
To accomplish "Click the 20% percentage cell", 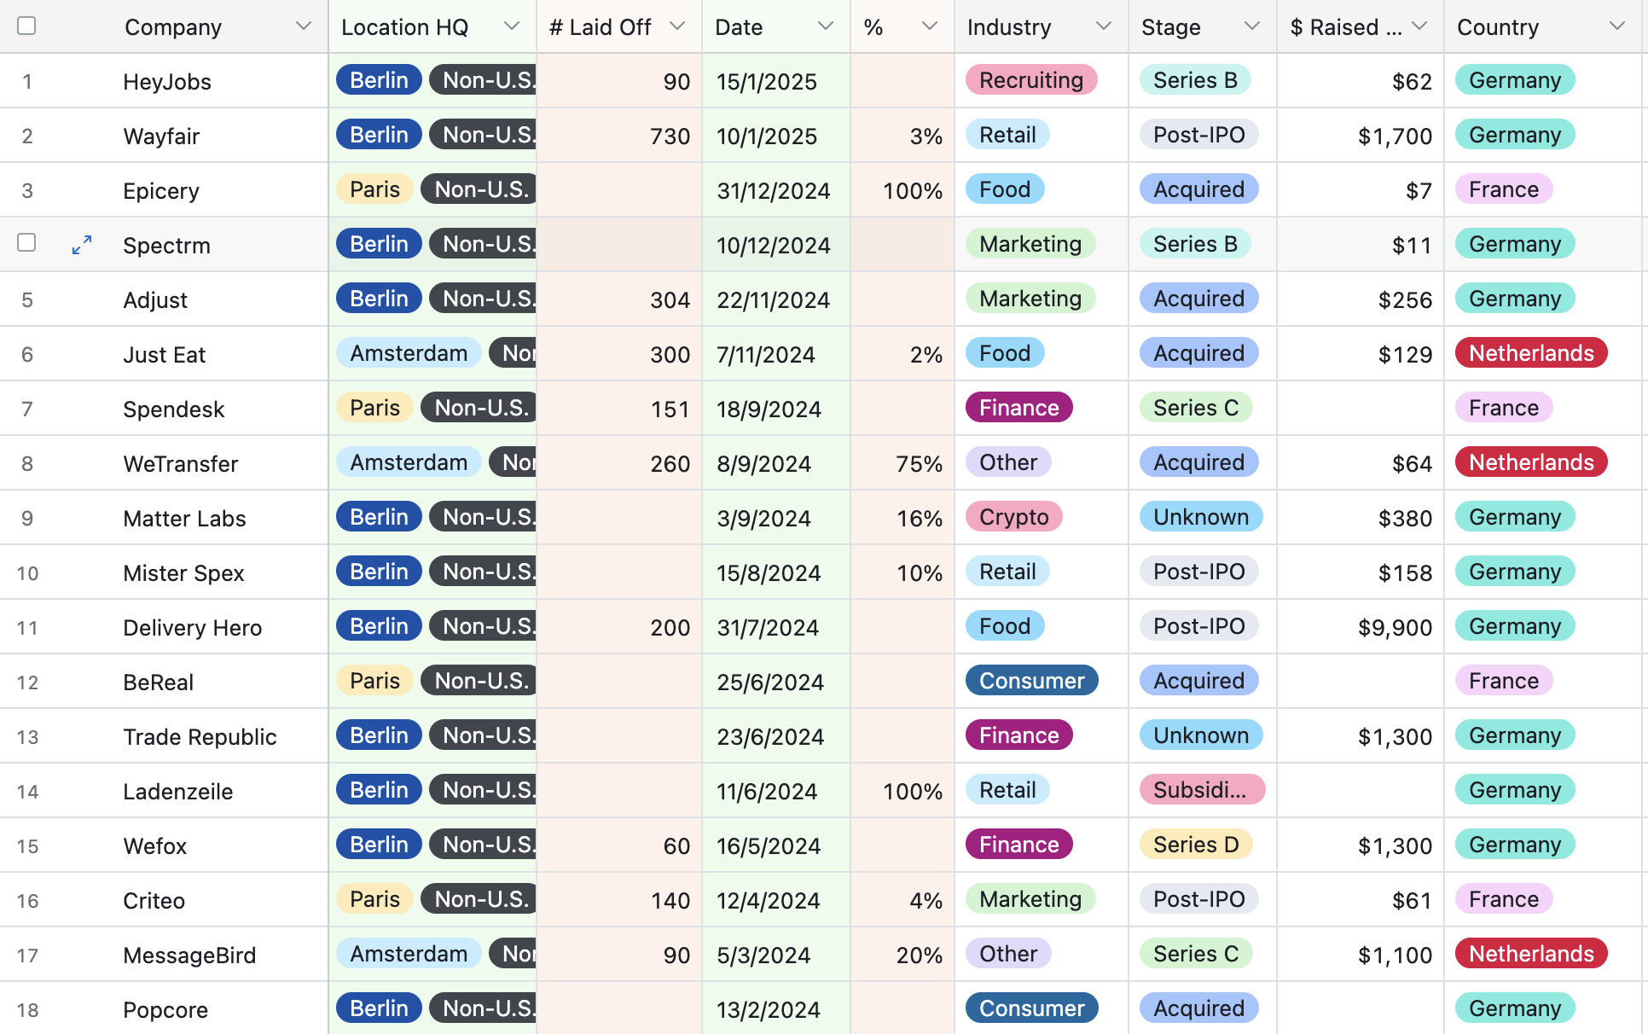I will [902, 955].
